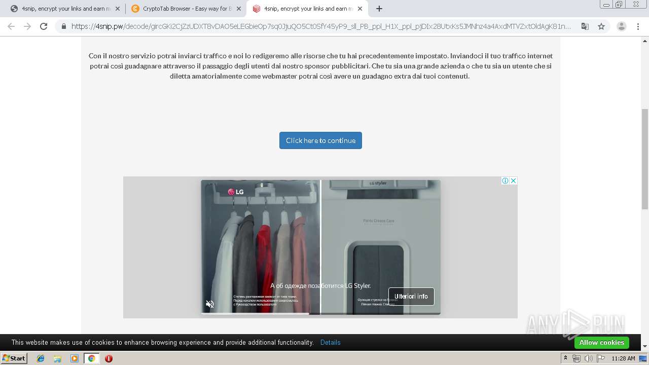649x365 pixels.
Task: Click the page vertical scrollbar thumb
Action: pos(645,159)
